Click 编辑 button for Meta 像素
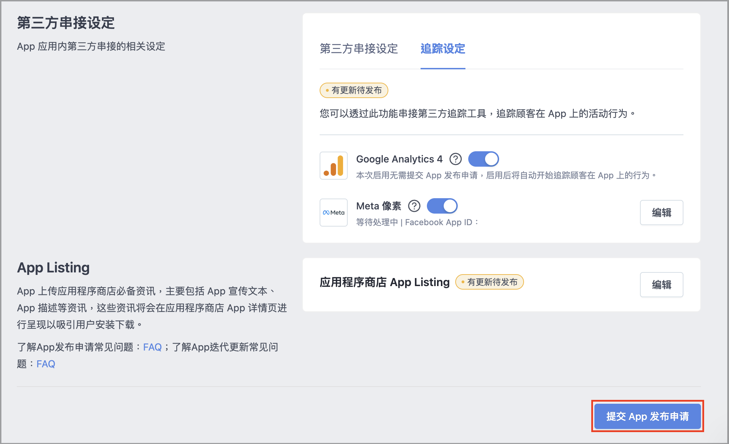 coord(661,213)
